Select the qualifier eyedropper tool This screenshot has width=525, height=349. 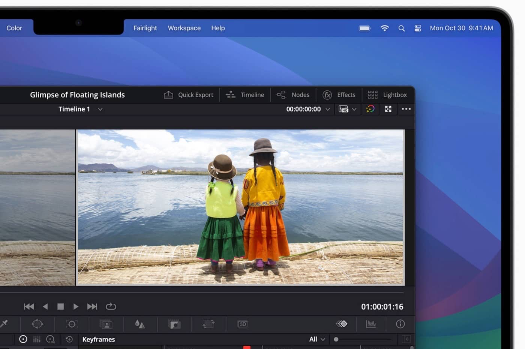point(4,324)
